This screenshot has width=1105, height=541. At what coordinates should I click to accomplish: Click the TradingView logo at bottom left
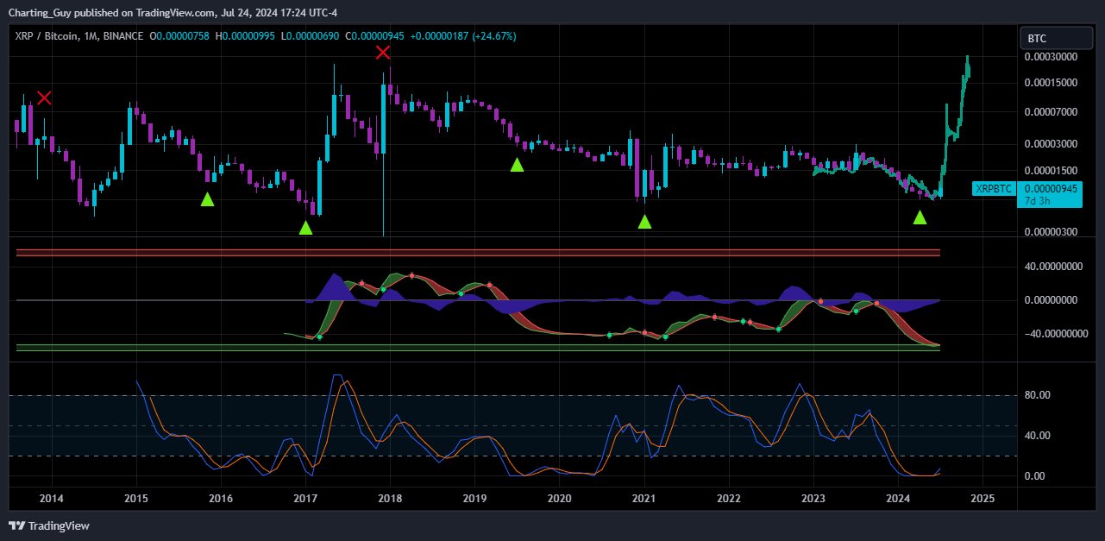(49, 525)
